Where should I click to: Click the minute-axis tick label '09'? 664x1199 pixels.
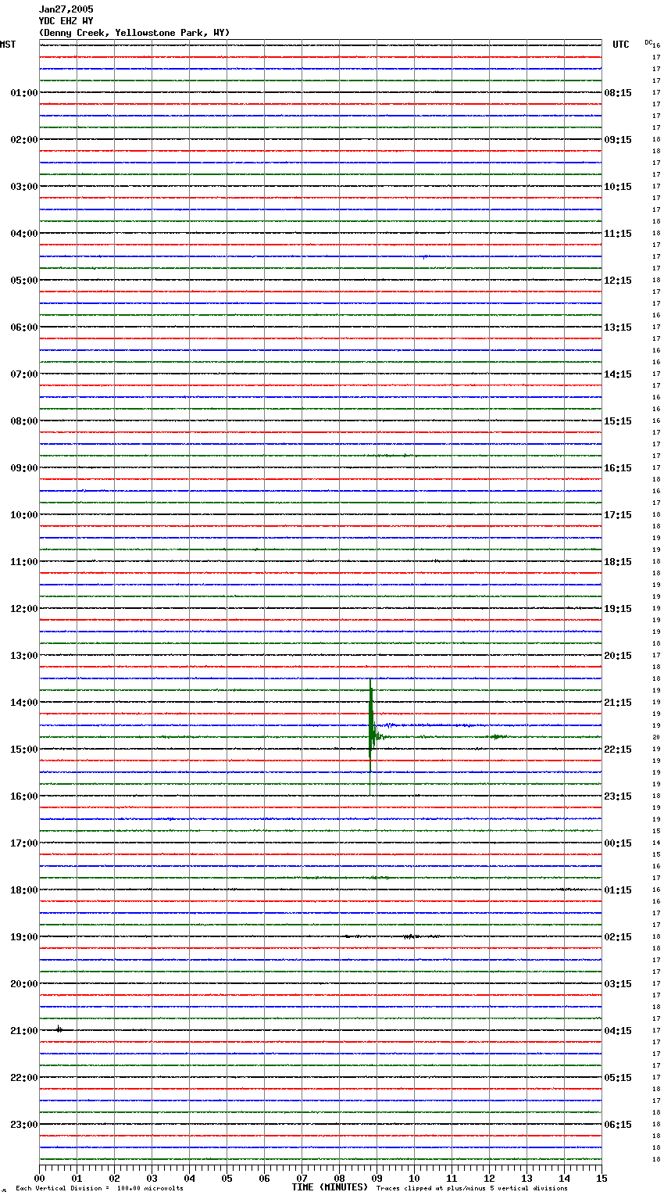coord(377,1178)
